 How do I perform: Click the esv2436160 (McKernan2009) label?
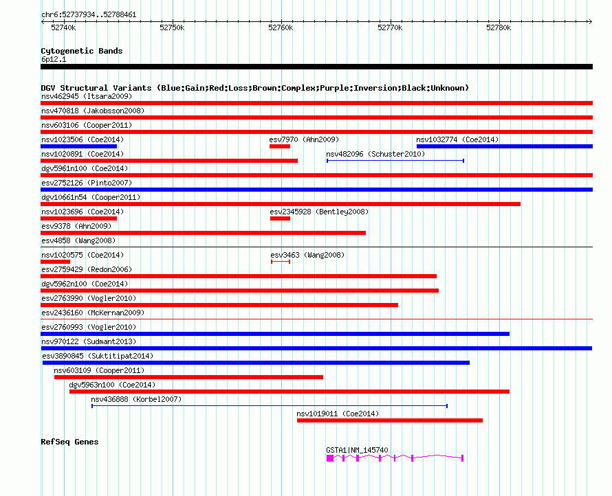pyautogui.click(x=93, y=313)
